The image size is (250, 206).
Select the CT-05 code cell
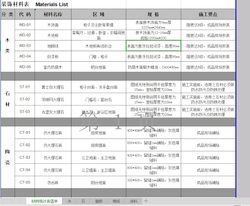pos(25,182)
